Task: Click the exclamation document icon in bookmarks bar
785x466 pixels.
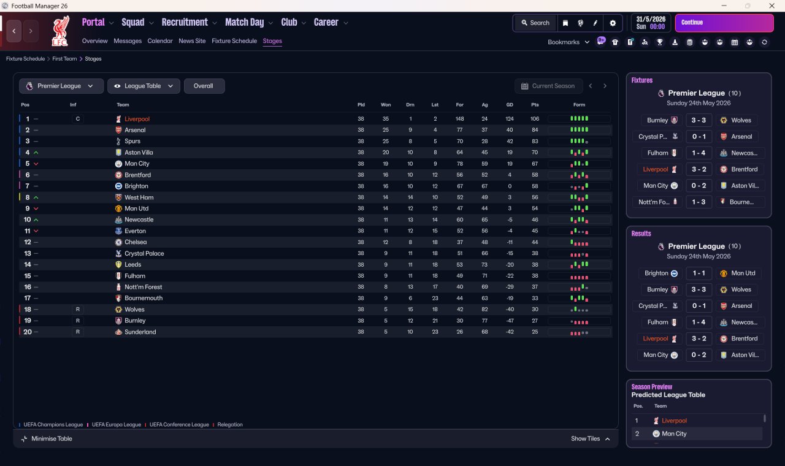Action: [x=630, y=42]
